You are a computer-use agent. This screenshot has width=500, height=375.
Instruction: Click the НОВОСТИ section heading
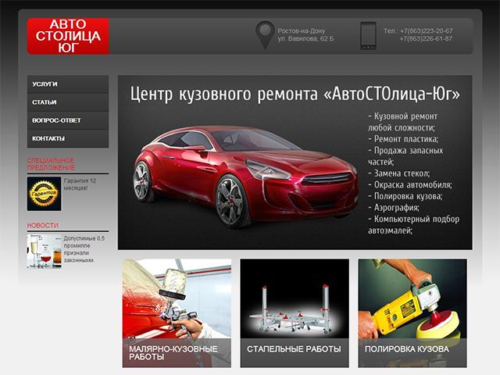coord(43,226)
